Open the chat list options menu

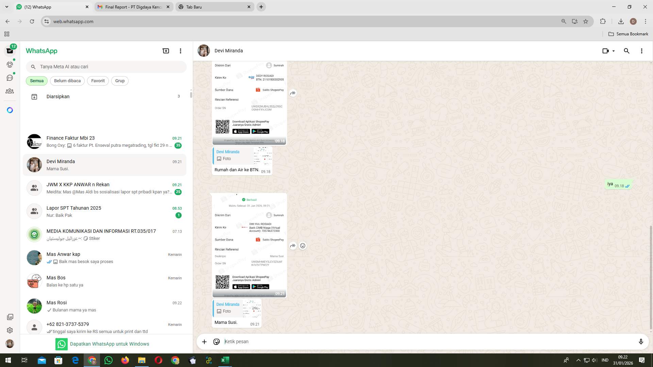click(180, 51)
